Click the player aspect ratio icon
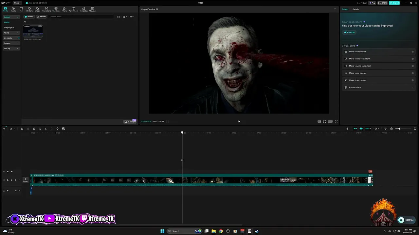 tap(330, 121)
